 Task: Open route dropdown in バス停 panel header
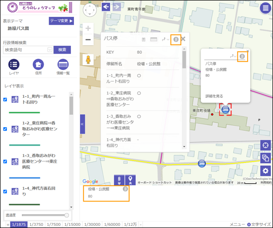[x=166, y=39]
